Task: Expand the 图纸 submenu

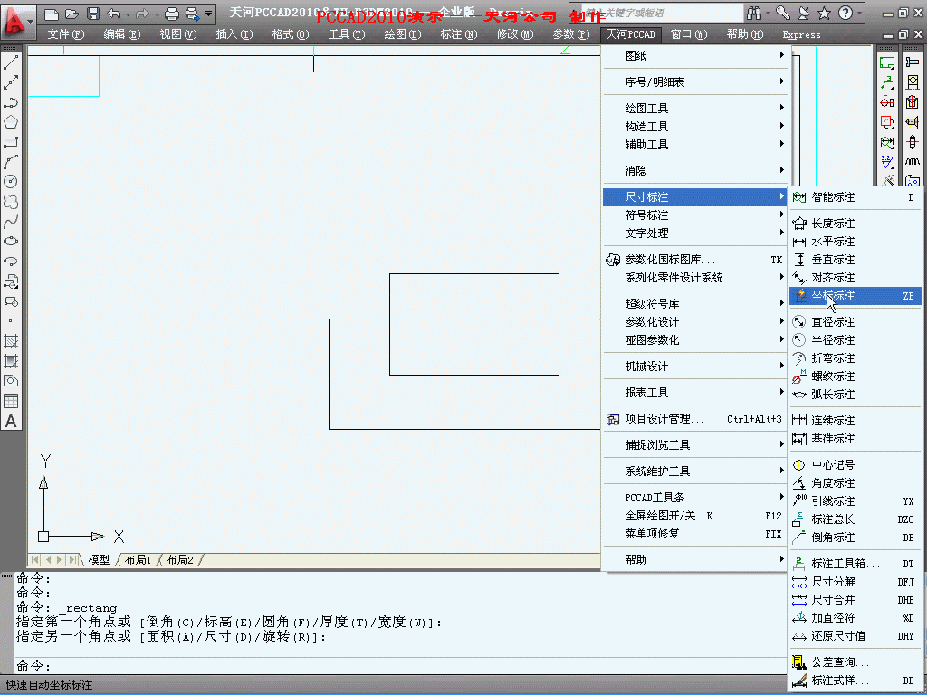Action: click(x=695, y=55)
